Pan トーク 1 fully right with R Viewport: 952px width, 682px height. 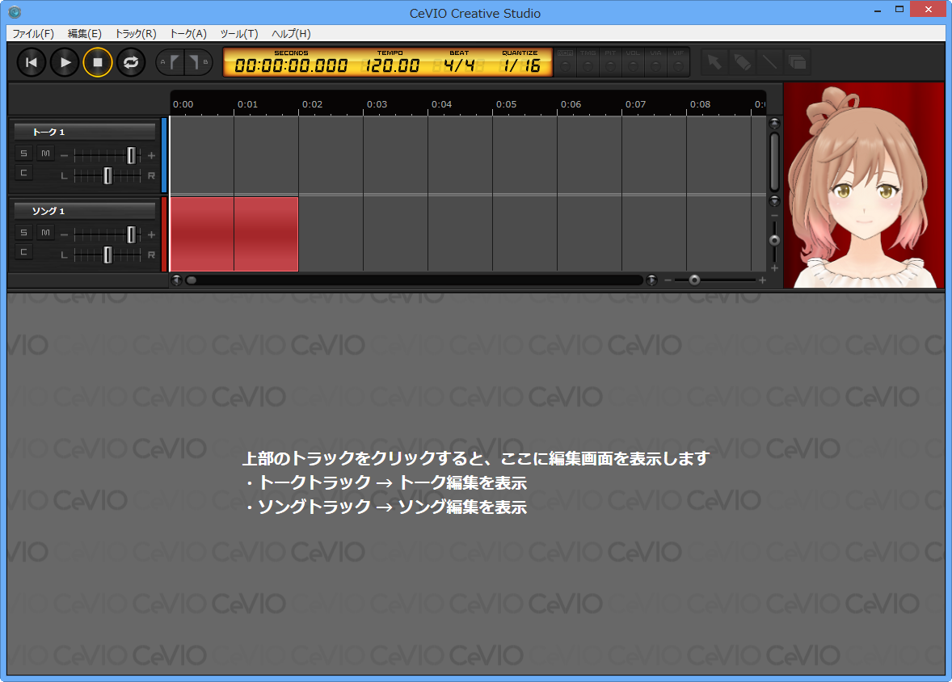pos(151,176)
